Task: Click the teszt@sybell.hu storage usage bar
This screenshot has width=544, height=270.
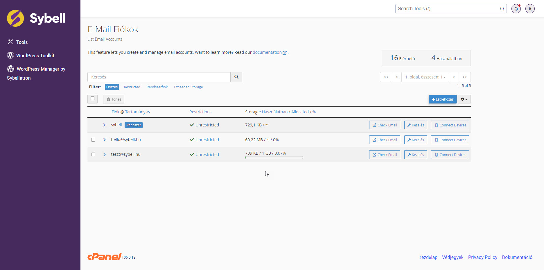Action: [x=274, y=158]
